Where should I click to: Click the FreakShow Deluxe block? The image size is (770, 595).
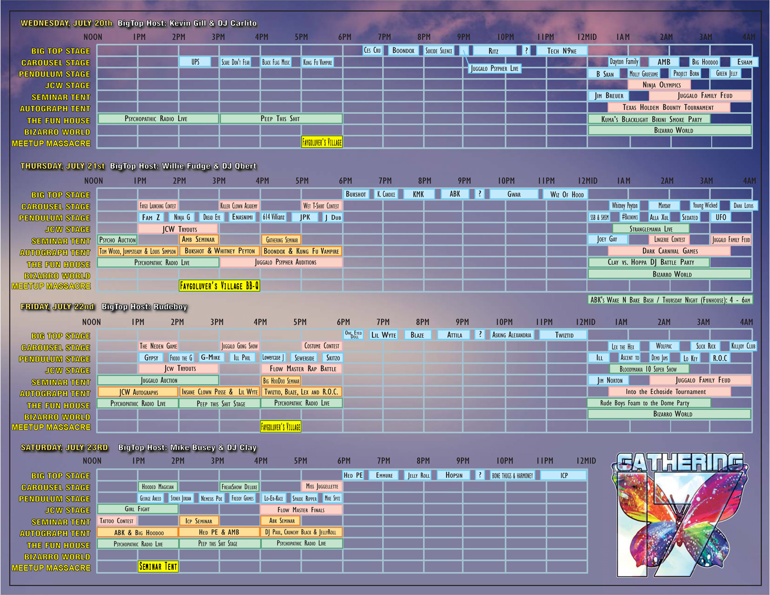click(x=239, y=487)
